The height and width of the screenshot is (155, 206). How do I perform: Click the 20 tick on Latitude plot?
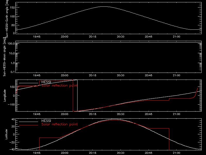point(13,127)
